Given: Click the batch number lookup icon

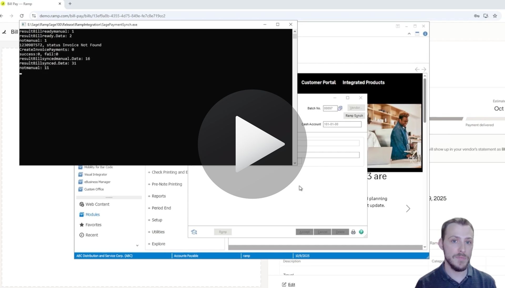Looking at the screenshot, I should pos(340,108).
